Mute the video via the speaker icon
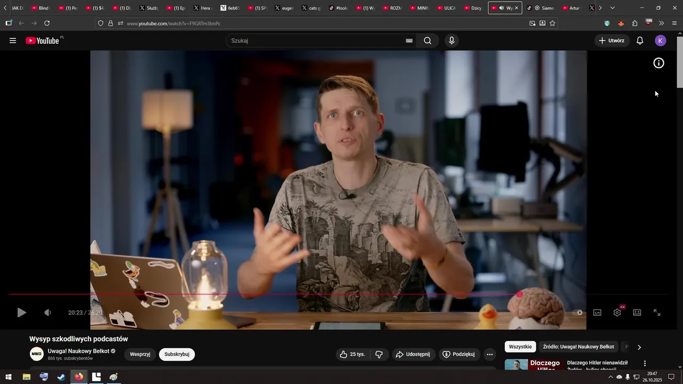Screen dimensions: 683x384 47,313
